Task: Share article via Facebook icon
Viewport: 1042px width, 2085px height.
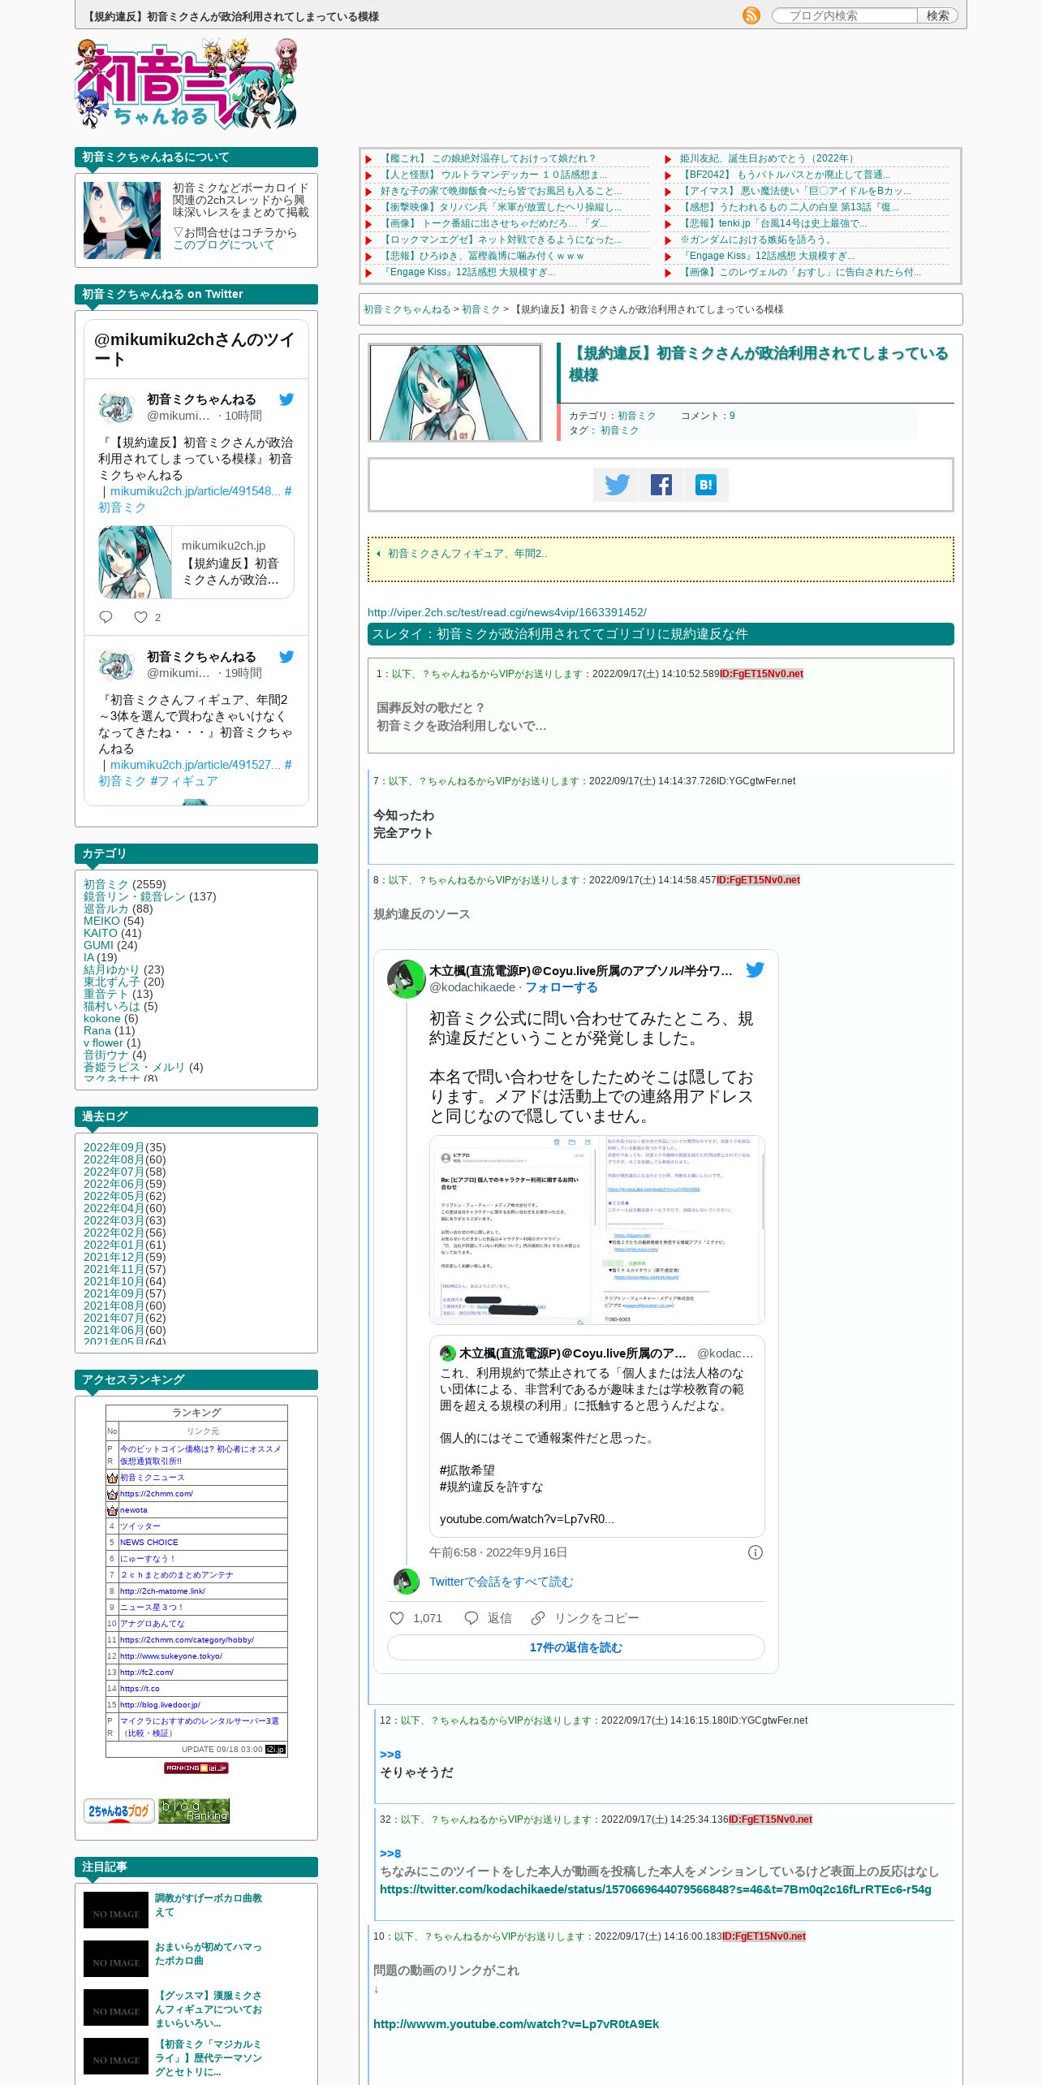Action: coord(661,485)
